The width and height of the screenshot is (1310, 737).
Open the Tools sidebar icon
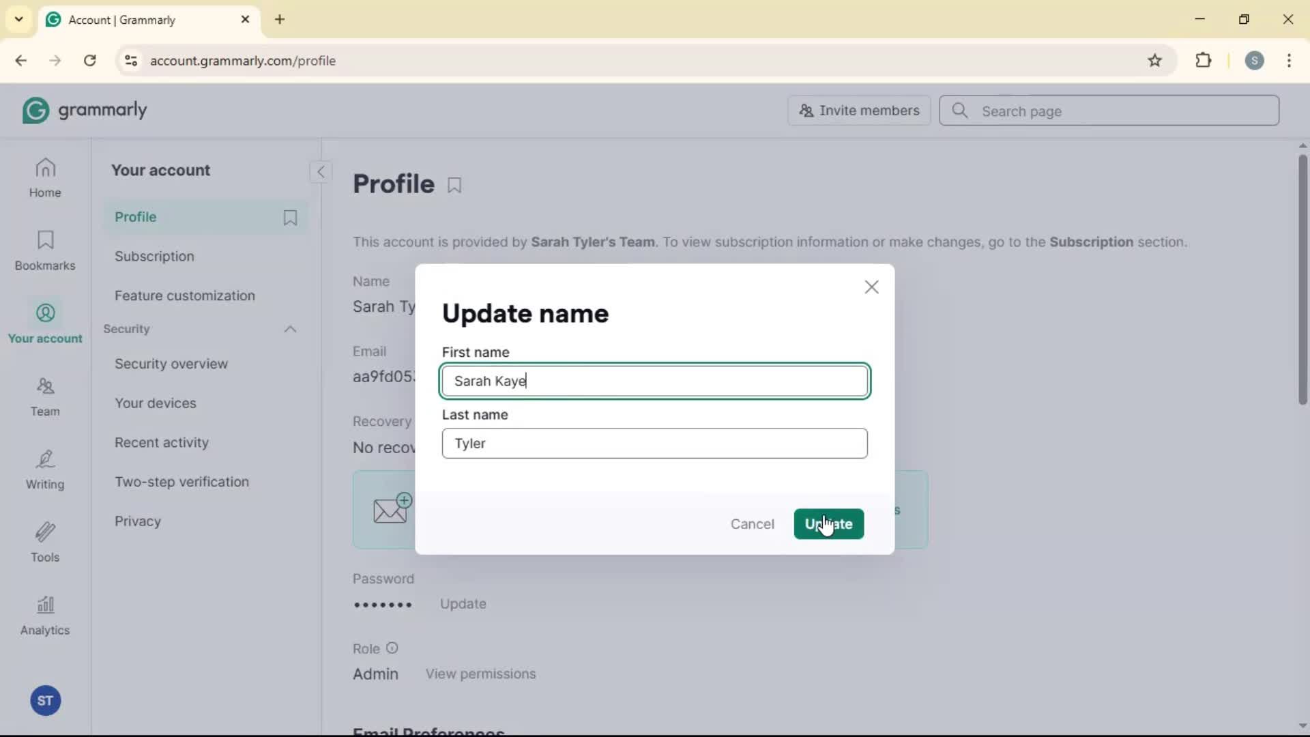pos(45,543)
